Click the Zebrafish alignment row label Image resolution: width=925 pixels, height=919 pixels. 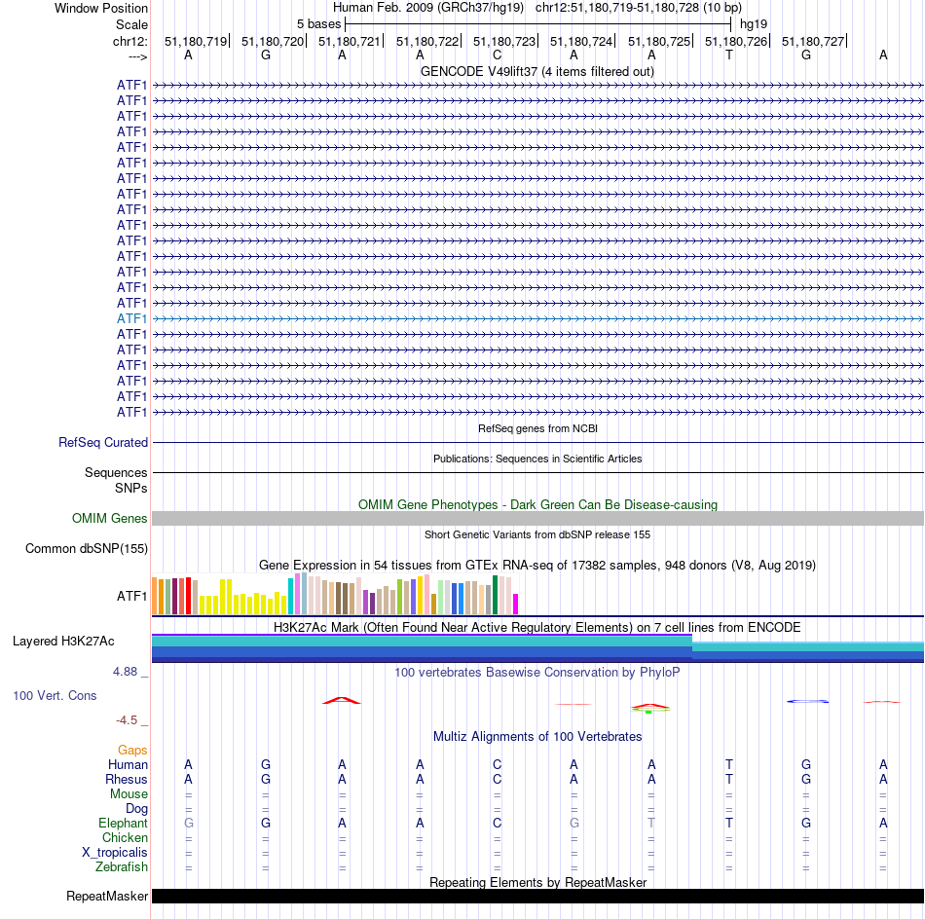tap(122, 867)
